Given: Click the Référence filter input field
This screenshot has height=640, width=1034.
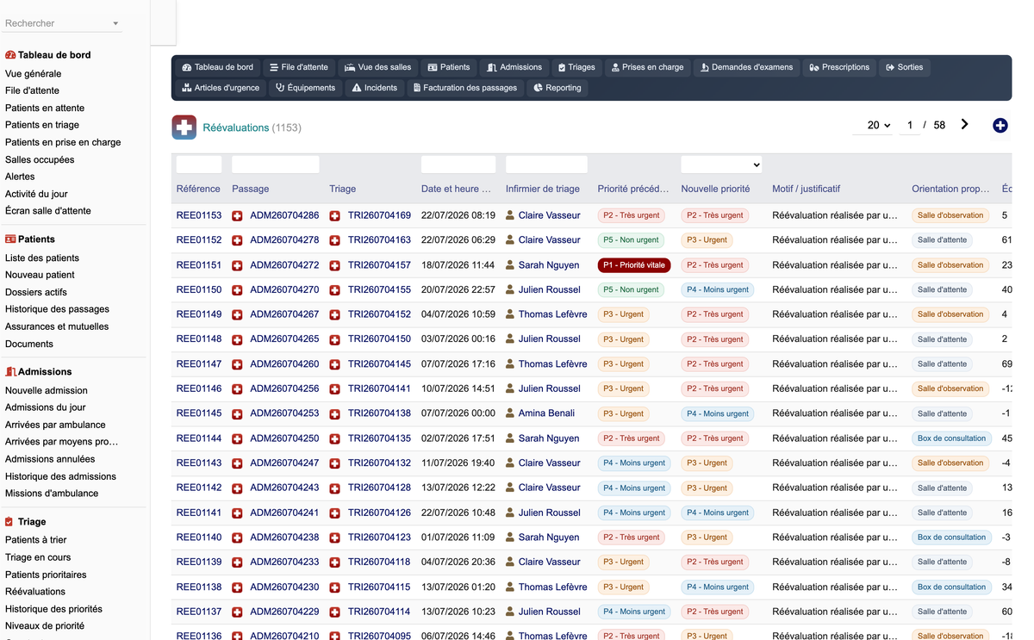Looking at the screenshot, I should point(199,165).
